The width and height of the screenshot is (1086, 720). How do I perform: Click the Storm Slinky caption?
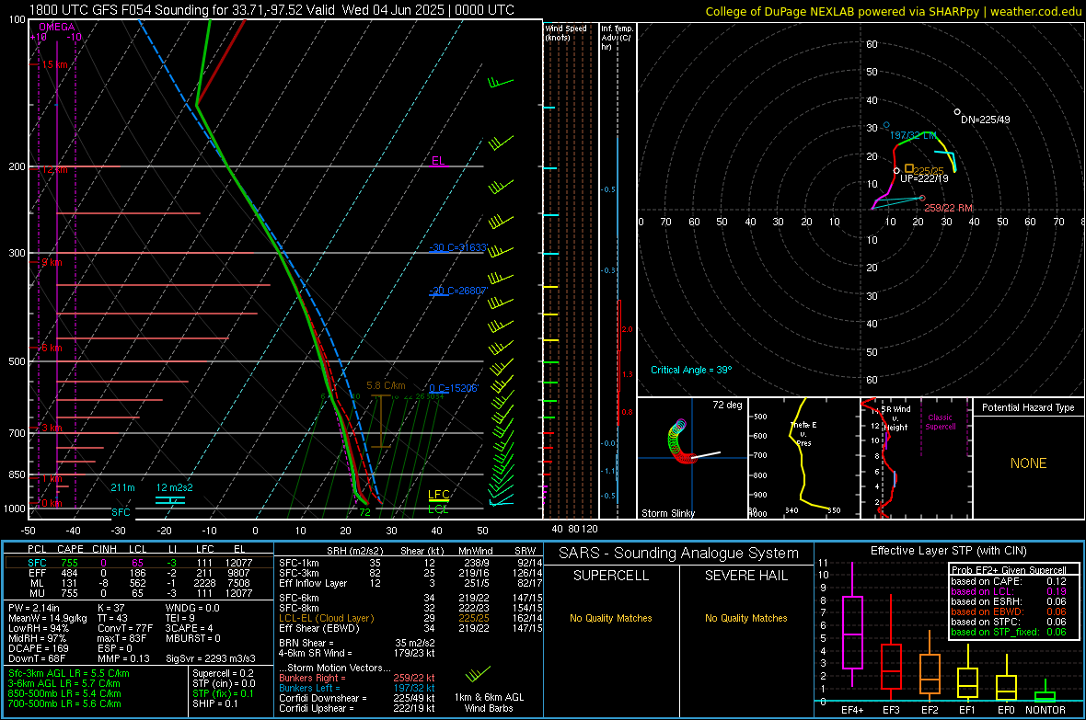click(x=667, y=513)
